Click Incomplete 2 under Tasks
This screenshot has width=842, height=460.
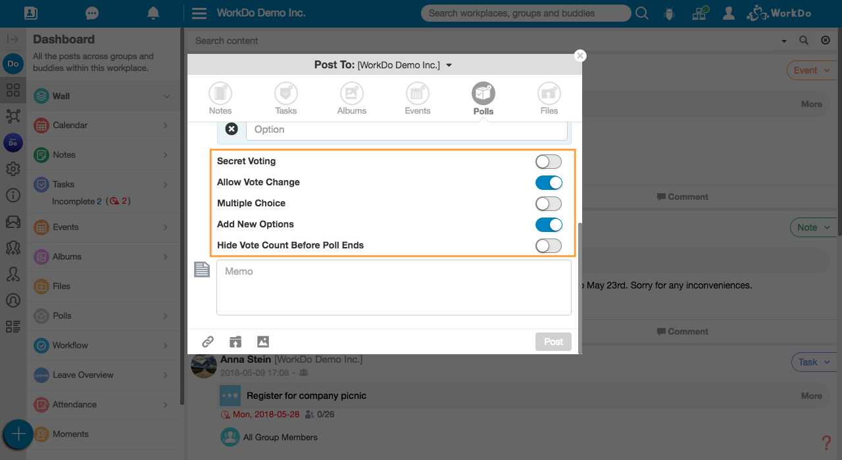(77, 202)
